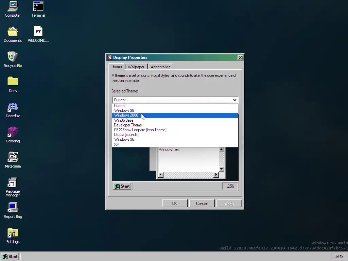Open the taskbar Start menu button
The image size is (348, 261).
tap(10, 257)
